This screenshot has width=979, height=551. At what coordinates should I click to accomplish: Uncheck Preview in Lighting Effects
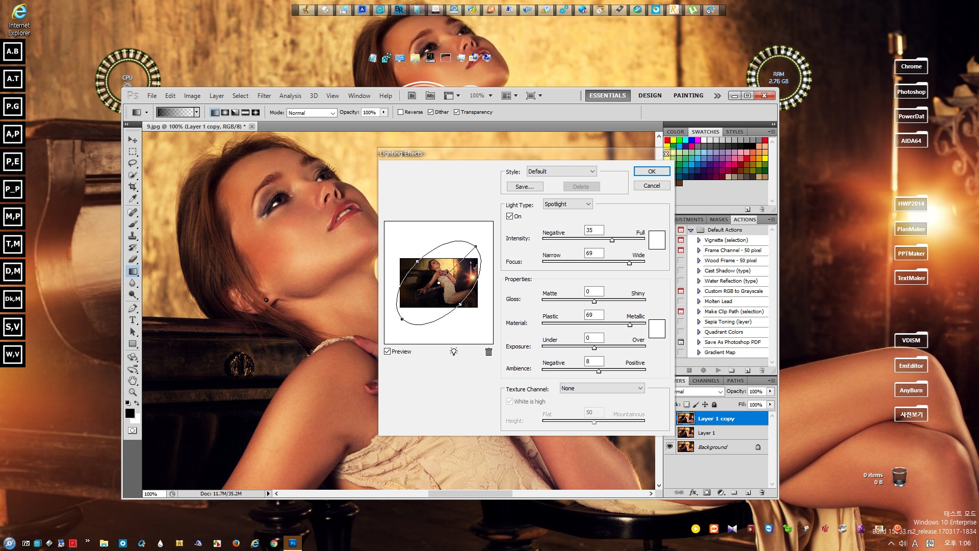coord(388,352)
